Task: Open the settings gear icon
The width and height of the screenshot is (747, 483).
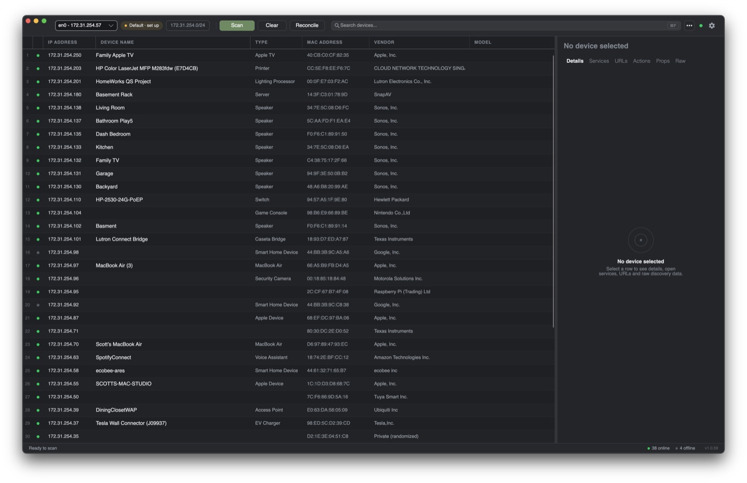Action: click(712, 26)
